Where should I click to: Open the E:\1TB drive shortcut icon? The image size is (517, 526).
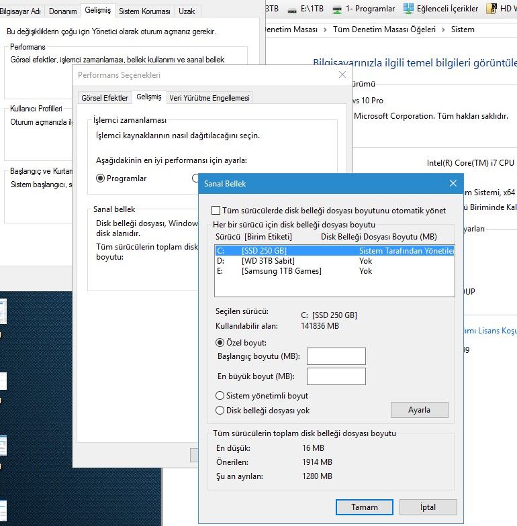coord(292,9)
